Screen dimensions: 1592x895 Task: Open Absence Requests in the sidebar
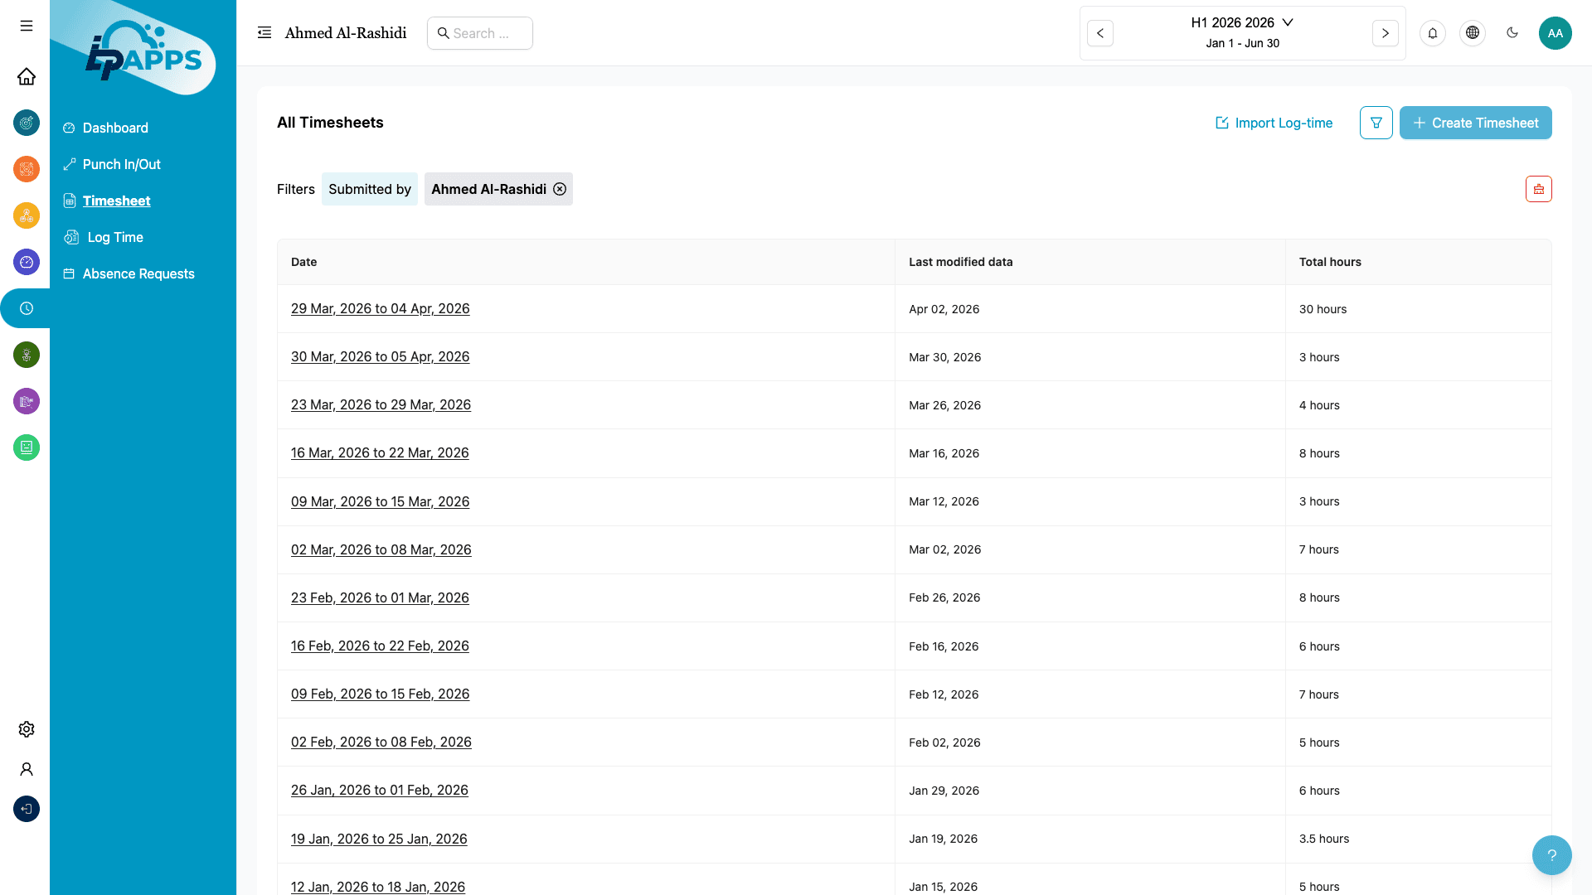click(x=138, y=273)
